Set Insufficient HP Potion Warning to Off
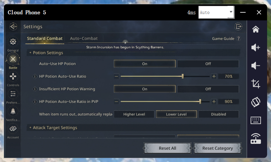This screenshot has width=271, height=162. tap(208, 89)
